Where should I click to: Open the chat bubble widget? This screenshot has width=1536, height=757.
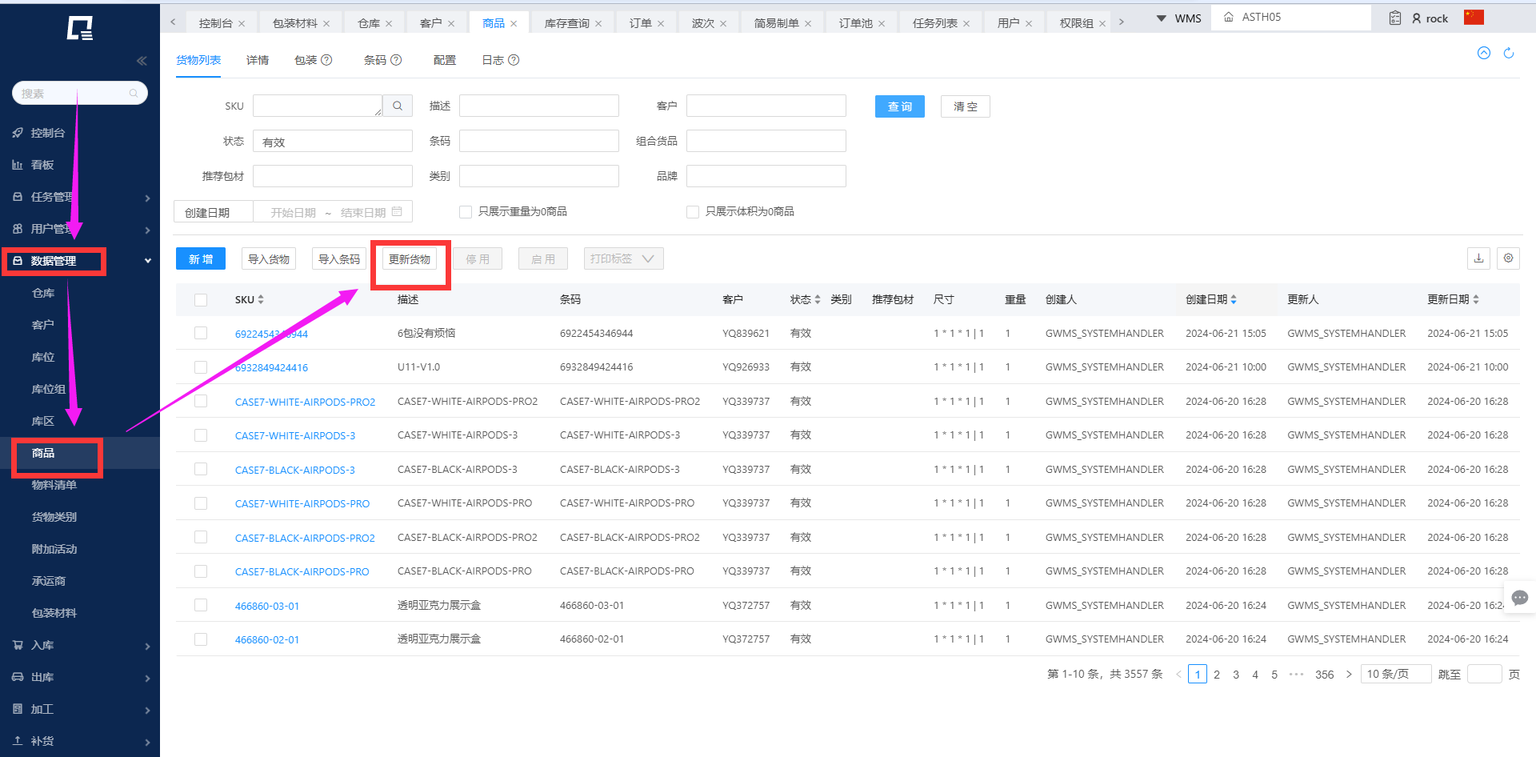(1520, 598)
